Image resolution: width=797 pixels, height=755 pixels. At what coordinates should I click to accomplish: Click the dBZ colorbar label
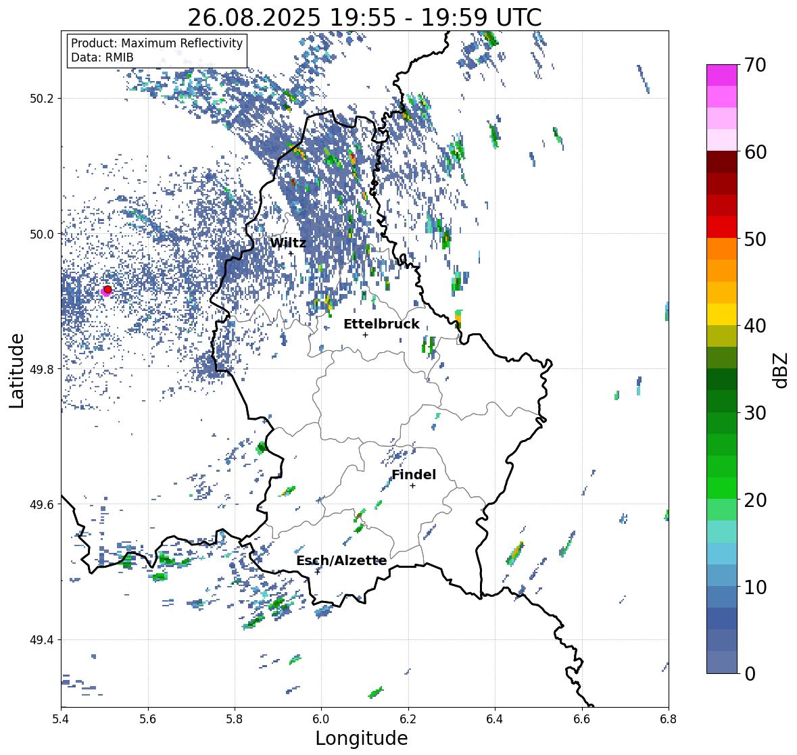pyautogui.click(x=781, y=370)
